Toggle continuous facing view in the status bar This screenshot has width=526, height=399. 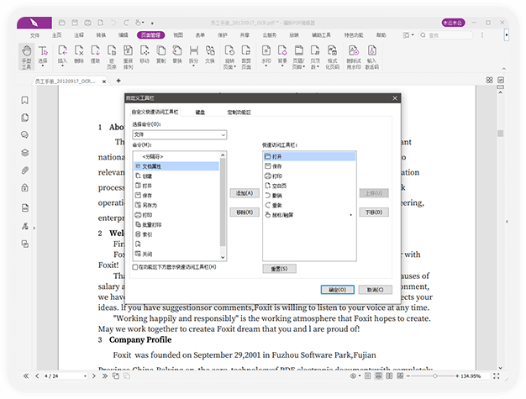[x=400, y=376]
